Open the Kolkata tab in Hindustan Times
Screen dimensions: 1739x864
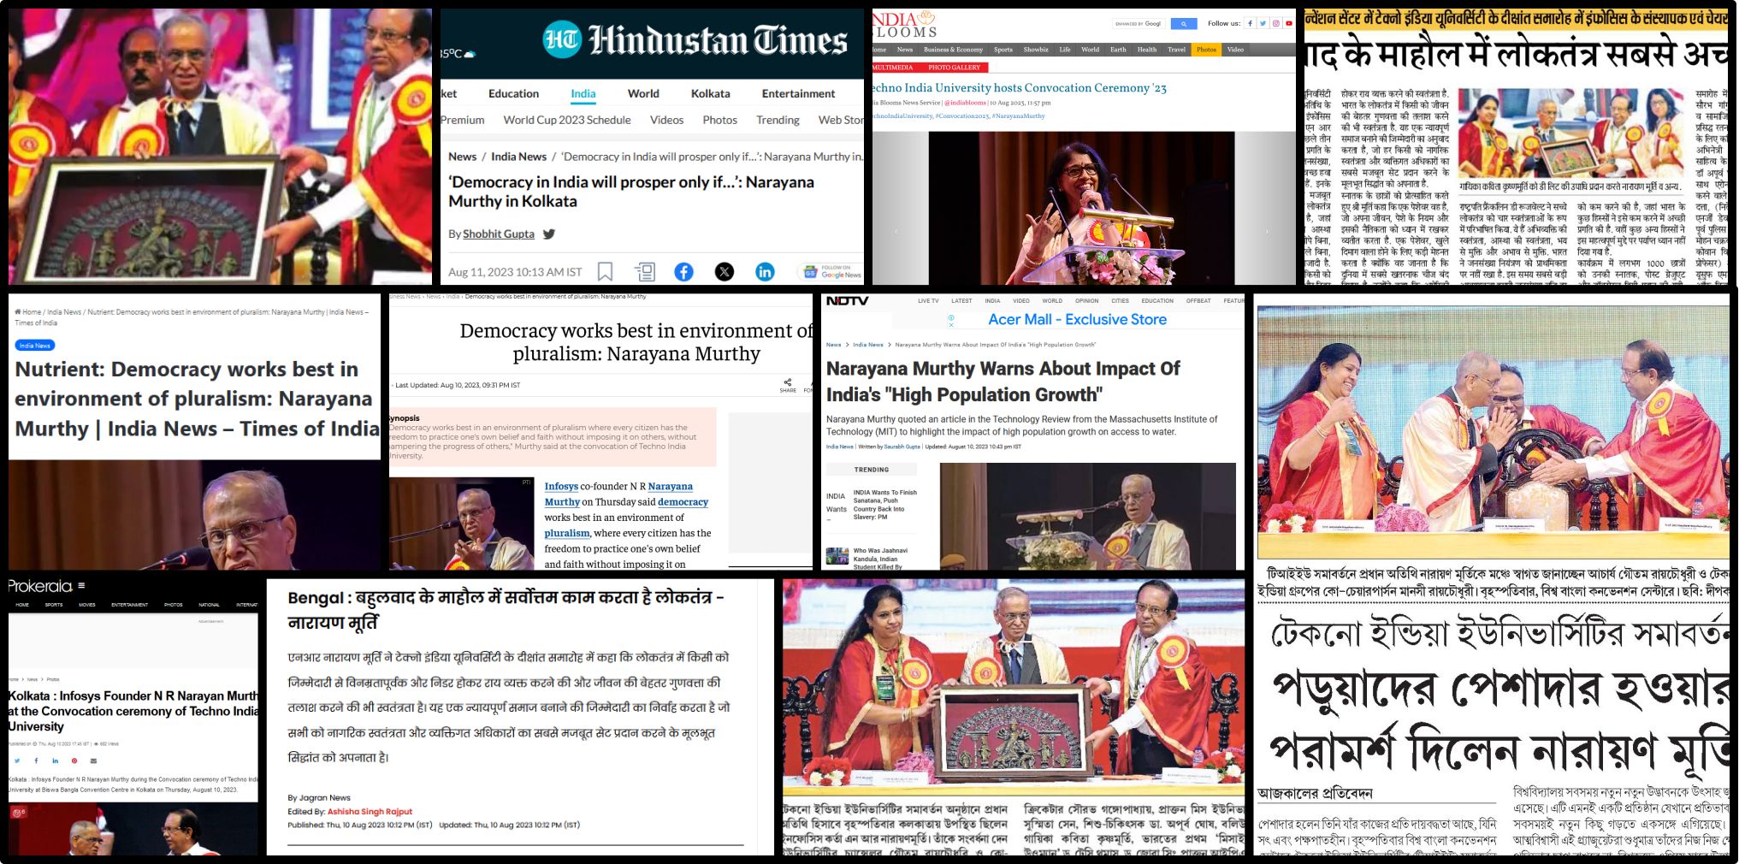click(710, 94)
